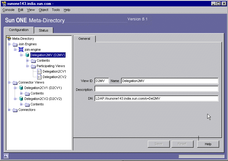Open the Edit menu
Screen dimensions: 228x161
tap(21, 10)
